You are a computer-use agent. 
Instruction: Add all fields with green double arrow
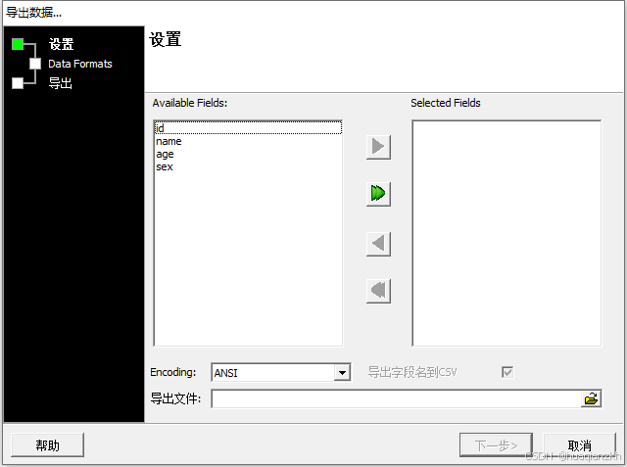(378, 194)
